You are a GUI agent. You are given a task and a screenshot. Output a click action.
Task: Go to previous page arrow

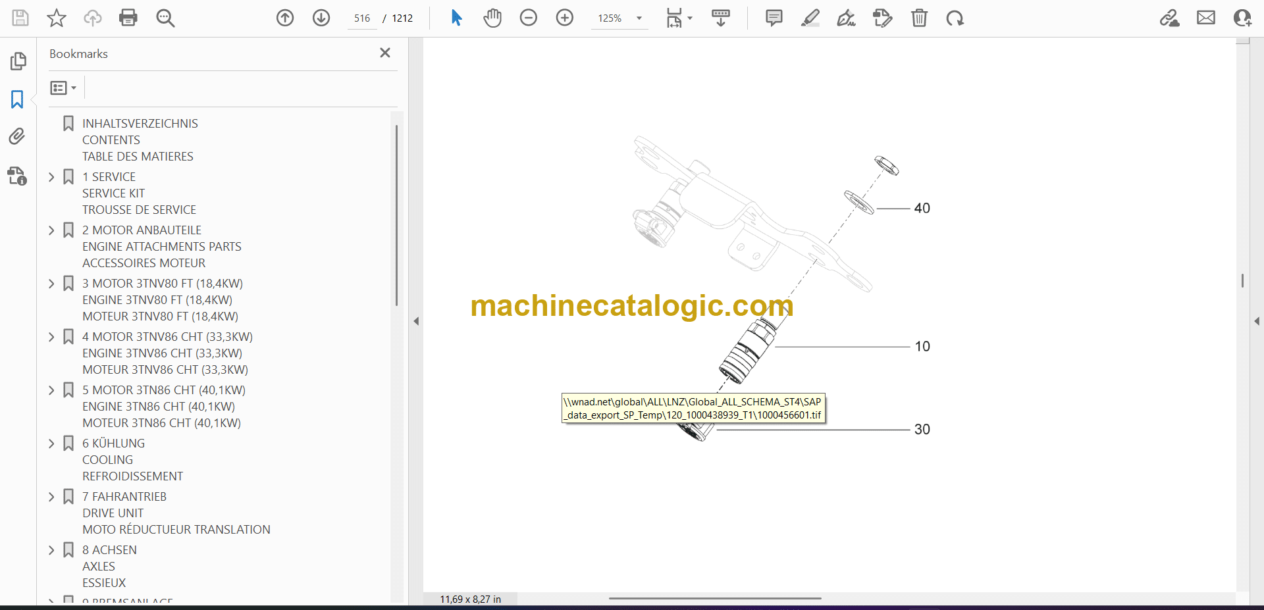click(x=284, y=18)
